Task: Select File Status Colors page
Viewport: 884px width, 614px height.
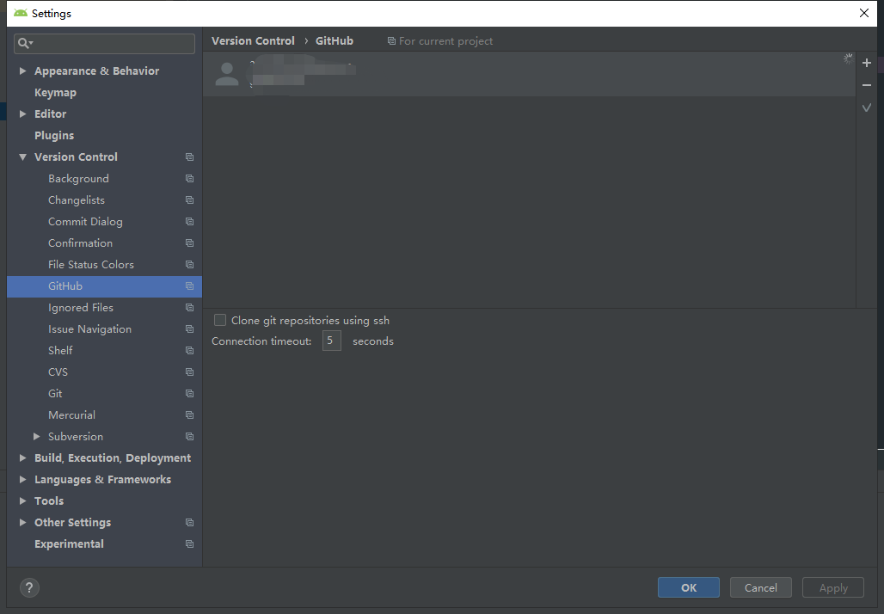Action: tap(91, 264)
